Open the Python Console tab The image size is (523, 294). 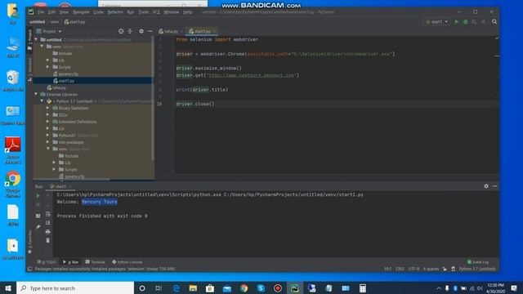(127, 262)
